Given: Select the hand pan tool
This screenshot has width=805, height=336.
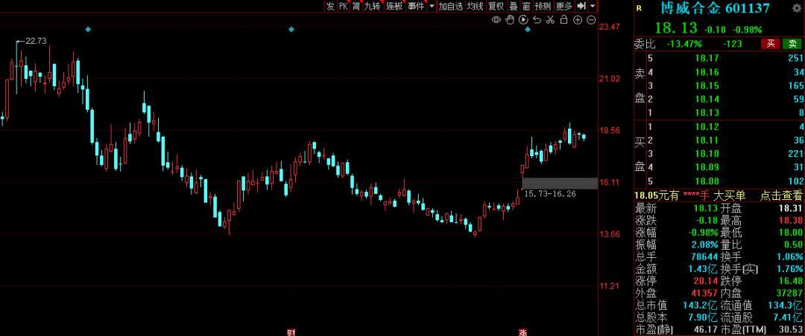Looking at the screenshot, I should (510, 20).
